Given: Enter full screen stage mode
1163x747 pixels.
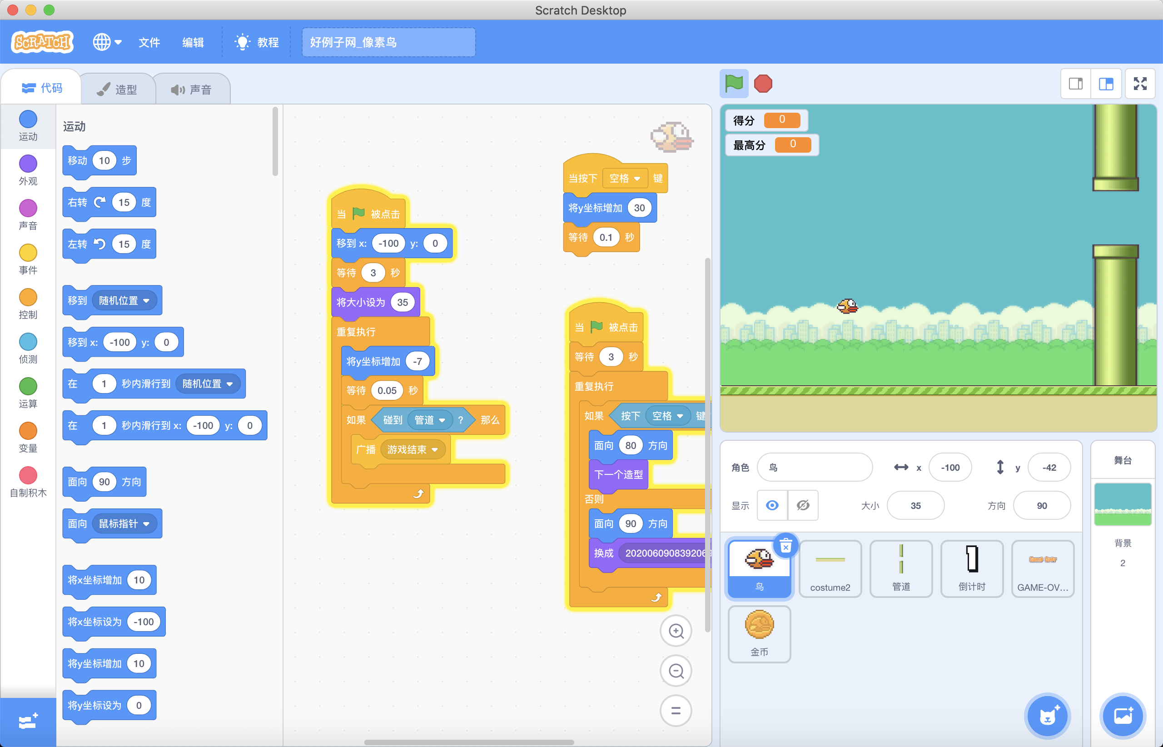Looking at the screenshot, I should (x=1140, y=84).
